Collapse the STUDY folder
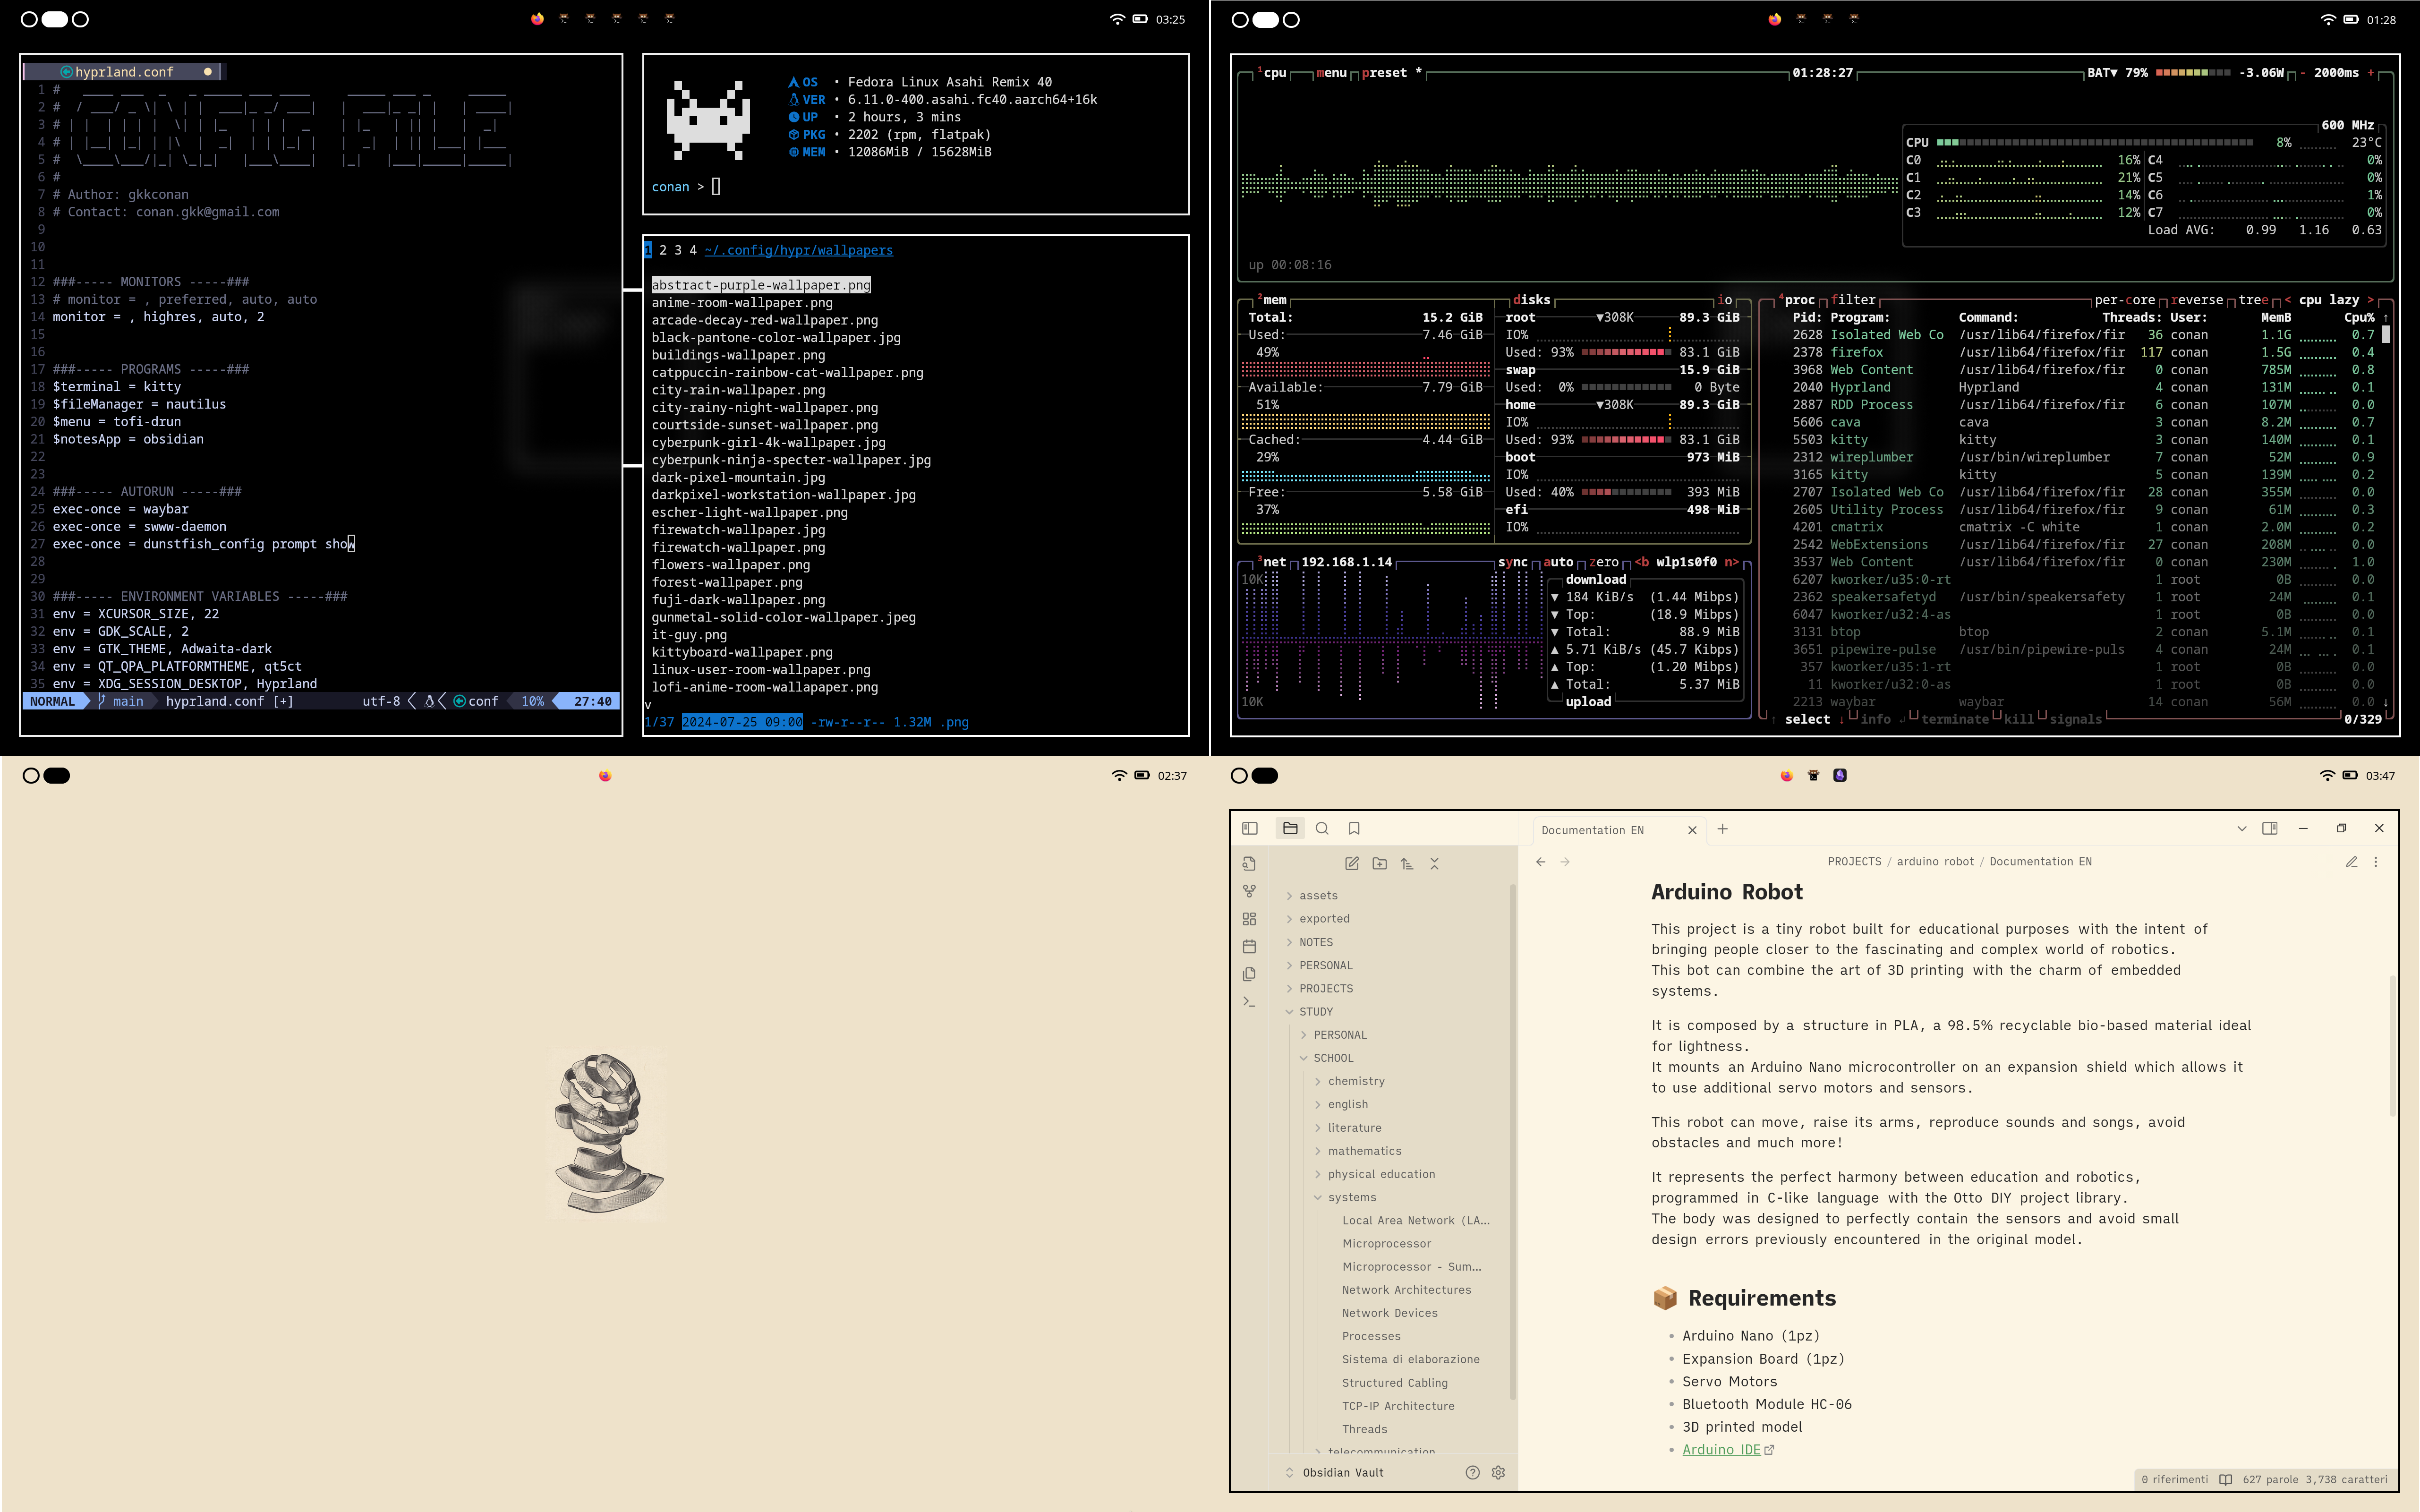This screenshot has height=1512, width=2420. 1315,1011
